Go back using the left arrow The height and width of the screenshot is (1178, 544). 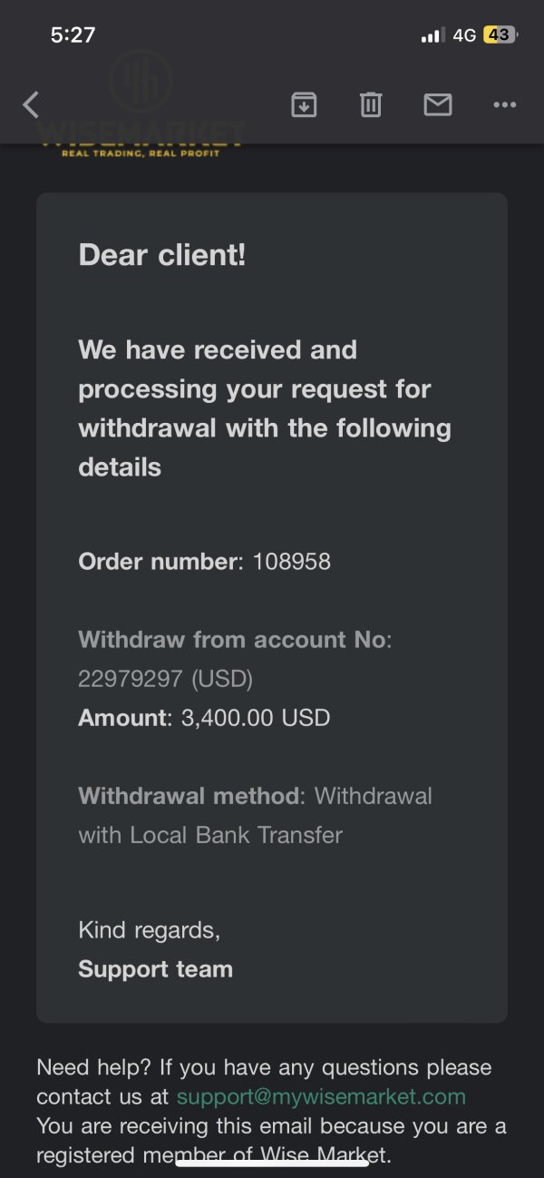[31, 105]
